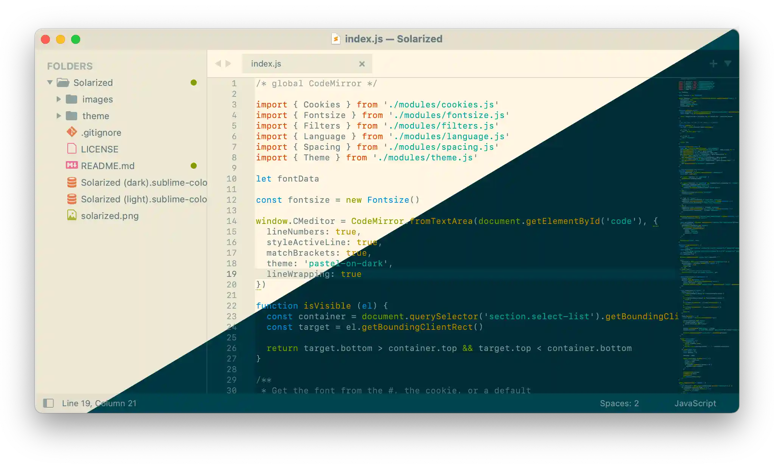Navigate forward with the right arrow
774x469 pixels.
(x=228, y=64)
